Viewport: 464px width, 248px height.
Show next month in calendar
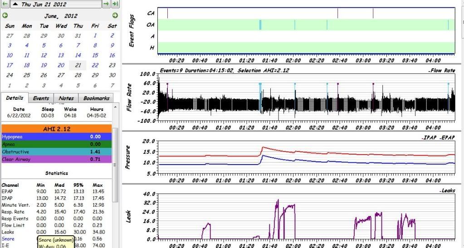115,16
